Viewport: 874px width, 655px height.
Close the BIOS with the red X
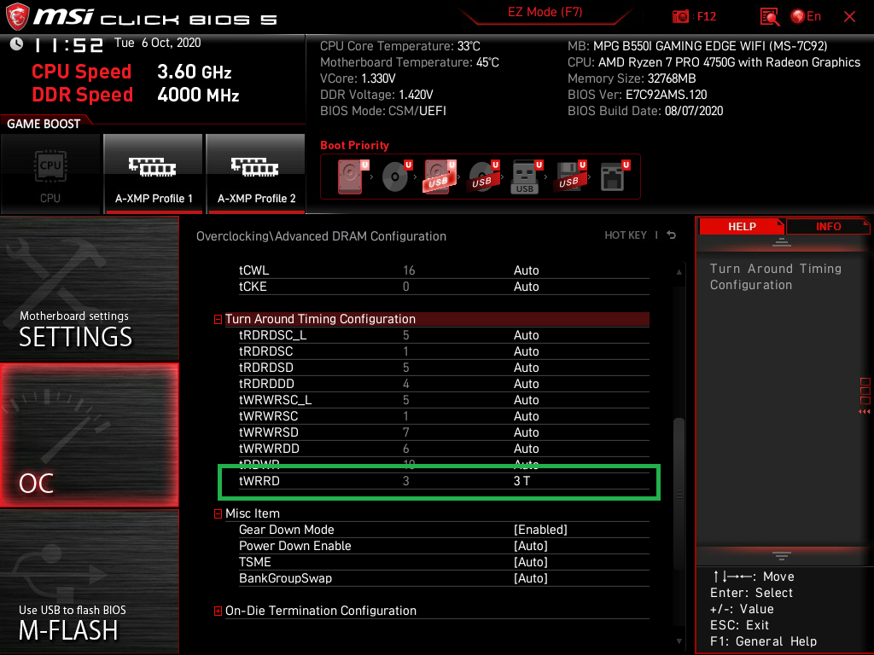click(849, 17)
